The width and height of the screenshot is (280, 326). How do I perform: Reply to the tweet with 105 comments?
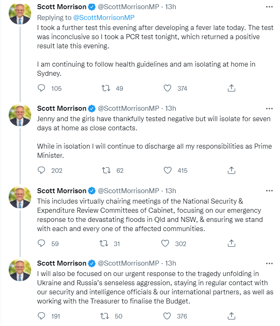[41, 88]
